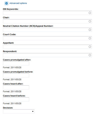Open the Decision dropdown list
Image resolution: width=100 pixels, height=116 pixels.
19,111
